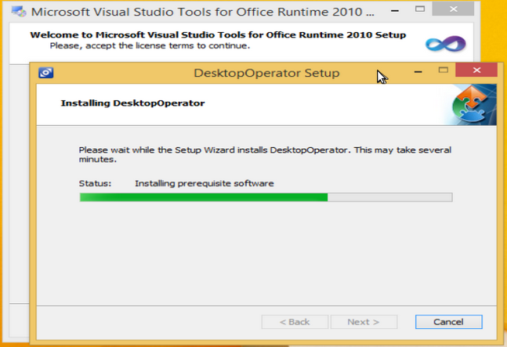Click the greyed-out < Back button
This screenshot has width=507, height=347.
(x=295, y=322)
